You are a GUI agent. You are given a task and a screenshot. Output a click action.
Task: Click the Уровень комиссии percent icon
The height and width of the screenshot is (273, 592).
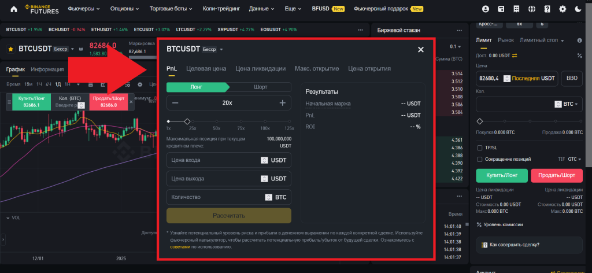479,224
